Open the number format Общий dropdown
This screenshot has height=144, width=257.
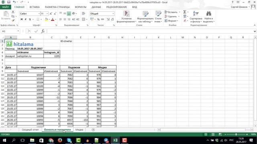[x=113, y=14]
